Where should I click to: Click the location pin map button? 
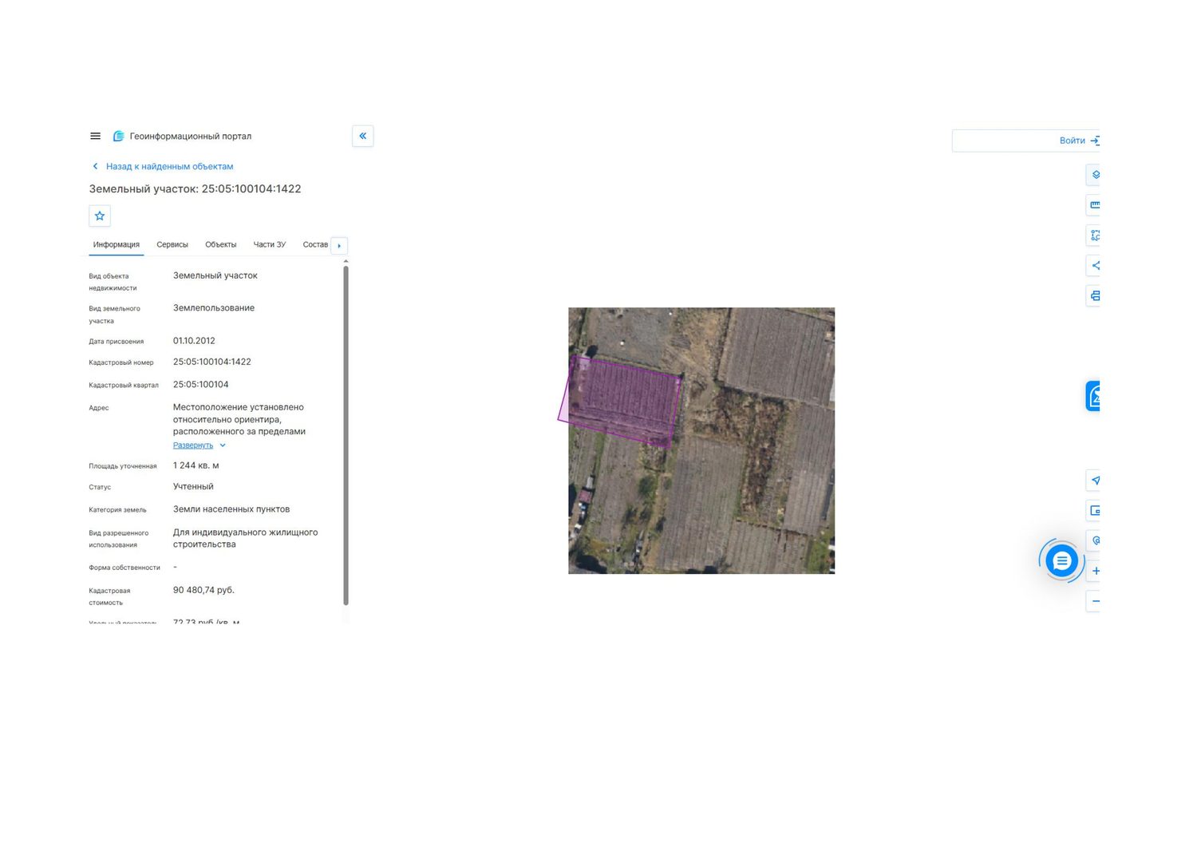pyautogui.click(x=1095, y=541)
